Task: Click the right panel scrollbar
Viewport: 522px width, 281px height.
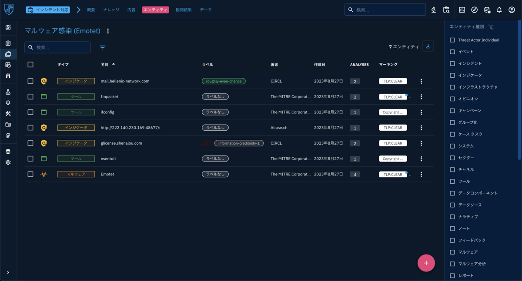Action: pyautogui.click(x=520, y=89)
